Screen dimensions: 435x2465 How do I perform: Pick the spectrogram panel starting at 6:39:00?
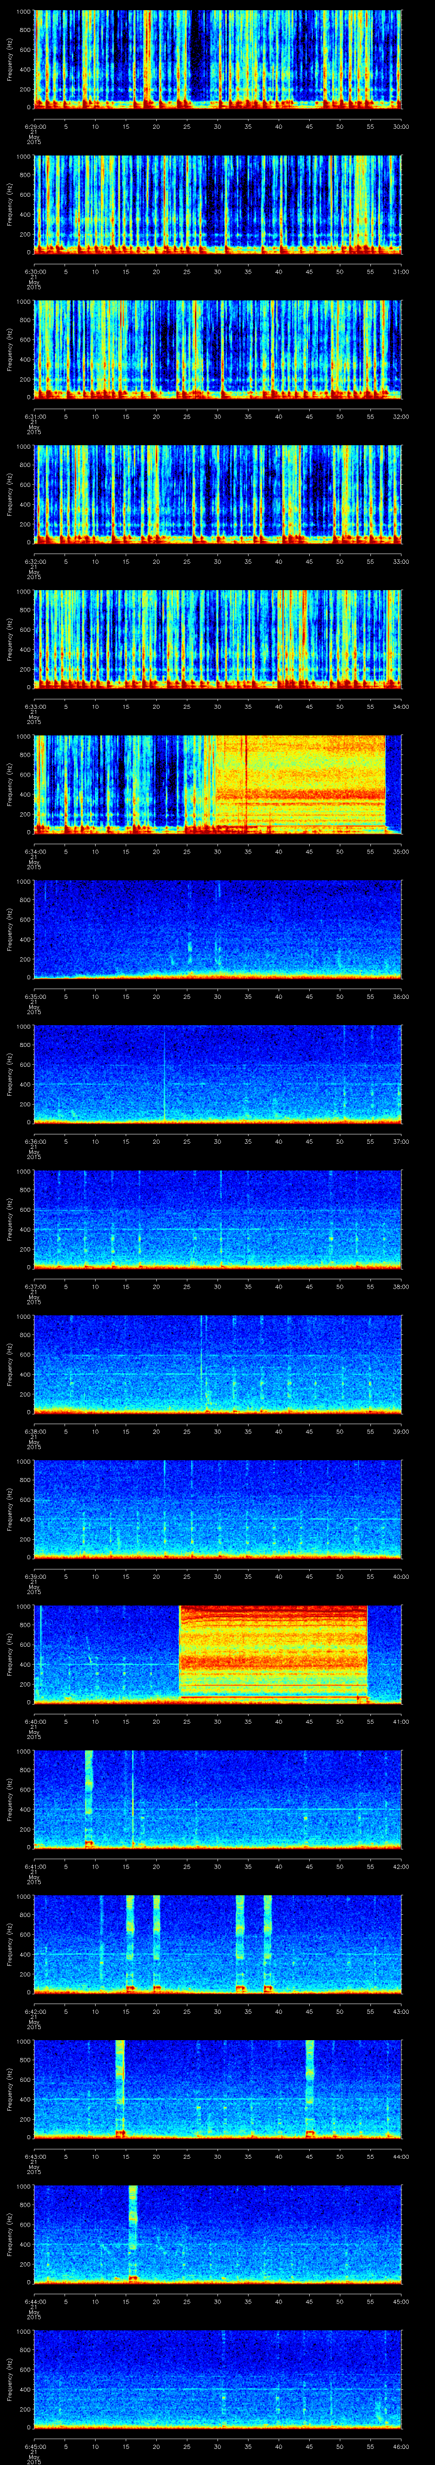pyautogui.click(x=218, y=1509)
